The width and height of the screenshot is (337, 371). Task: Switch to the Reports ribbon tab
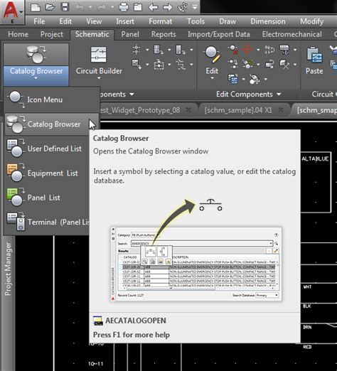tap(164, 34)
